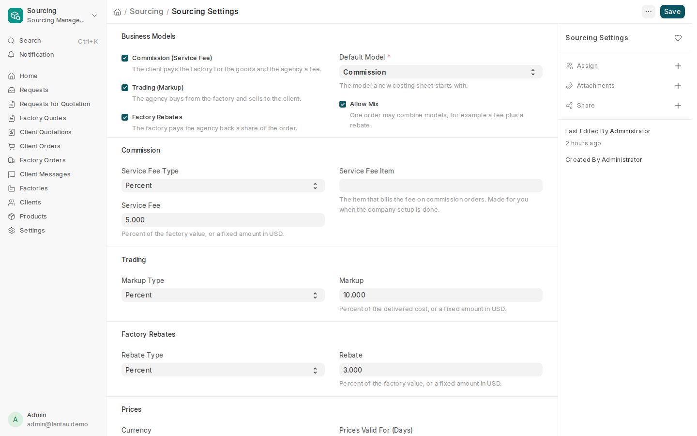Open the Markup Type dropdown
This screenshot has width=697, height=436.
pyautogui.click(x=223, y=295)
